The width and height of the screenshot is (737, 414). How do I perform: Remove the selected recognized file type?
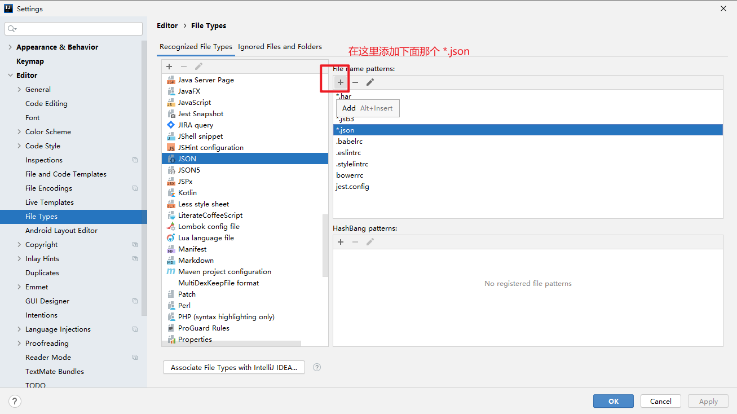point(184,67)
